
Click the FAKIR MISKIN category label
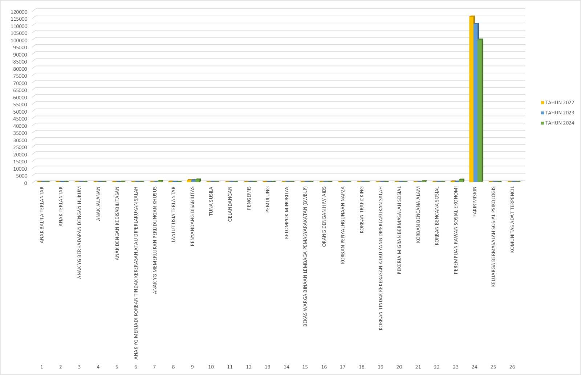(475, 202)
